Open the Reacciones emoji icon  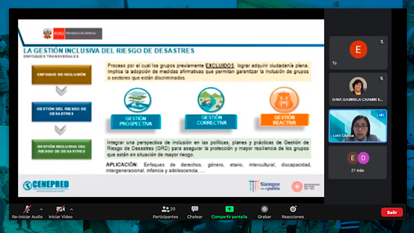click(293, 209)
